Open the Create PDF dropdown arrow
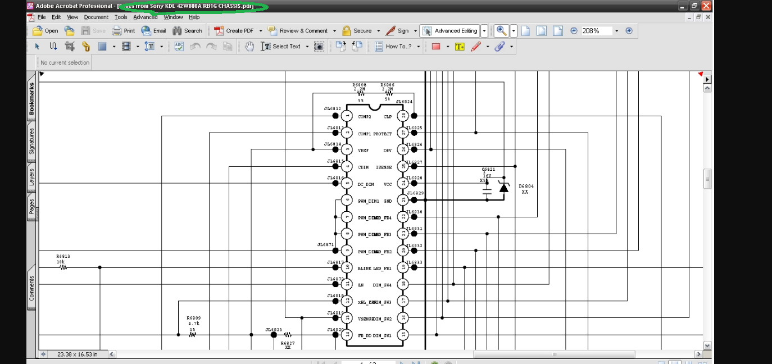The image size is (772, 364). (x=261, y=31)
